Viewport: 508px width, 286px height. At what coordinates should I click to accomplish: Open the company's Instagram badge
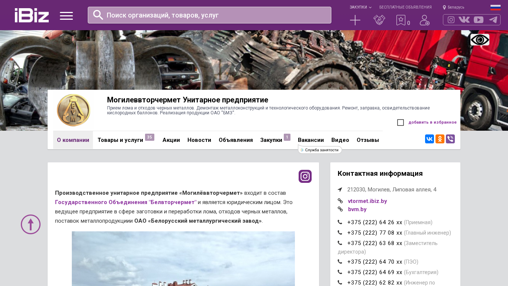(305, 176)
